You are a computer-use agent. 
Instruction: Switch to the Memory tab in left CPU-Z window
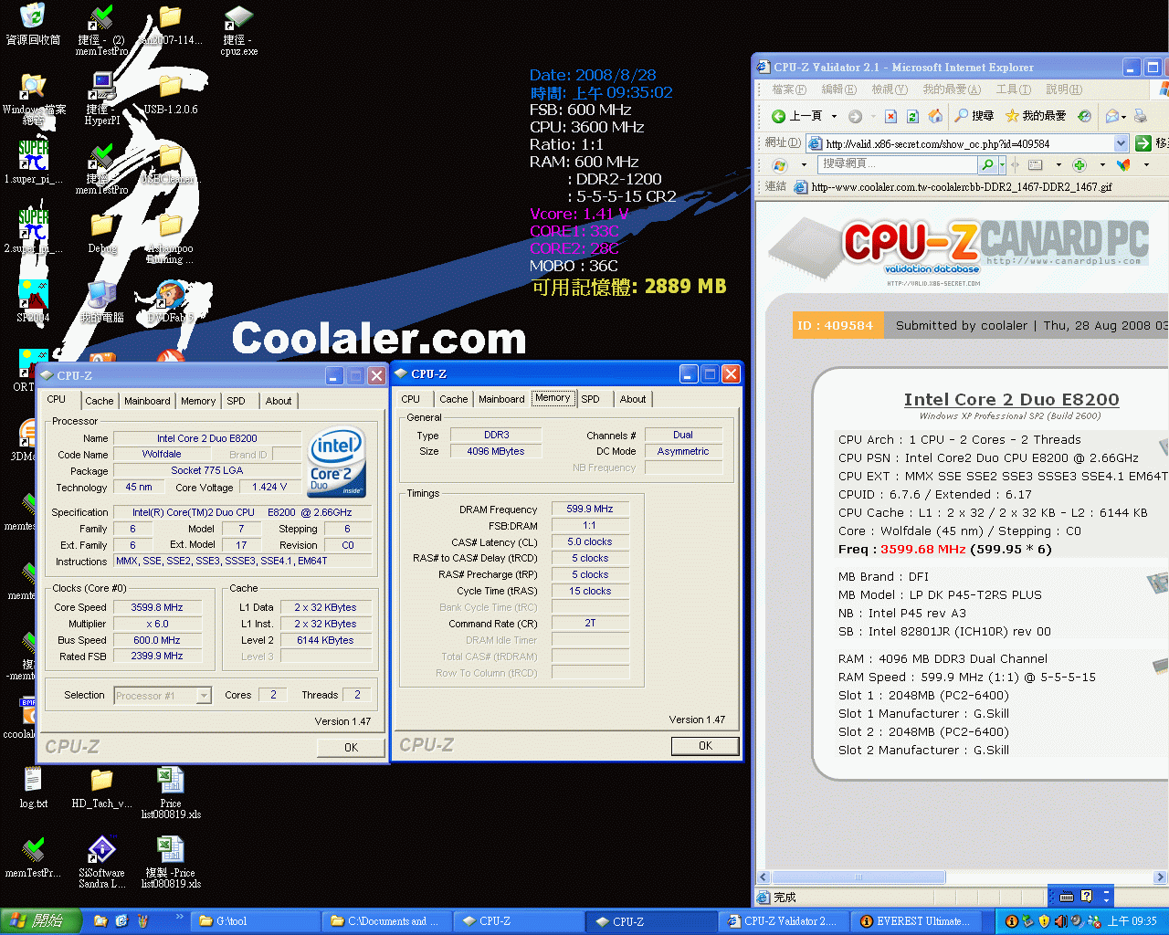(198, 401)
